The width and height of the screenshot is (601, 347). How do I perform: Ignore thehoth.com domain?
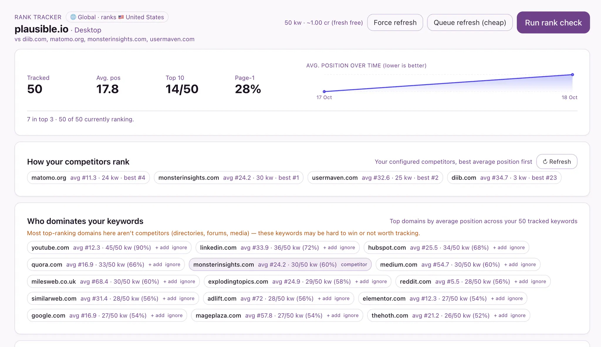[518, 316]
